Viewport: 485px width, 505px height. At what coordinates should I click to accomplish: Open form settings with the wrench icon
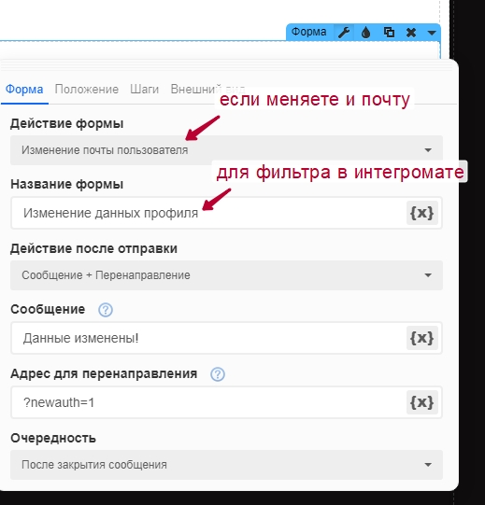(344, 33)
